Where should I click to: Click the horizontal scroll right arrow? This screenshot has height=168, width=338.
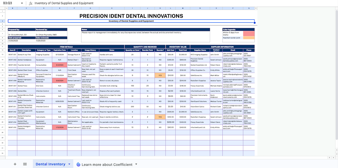tap(333, 158)
